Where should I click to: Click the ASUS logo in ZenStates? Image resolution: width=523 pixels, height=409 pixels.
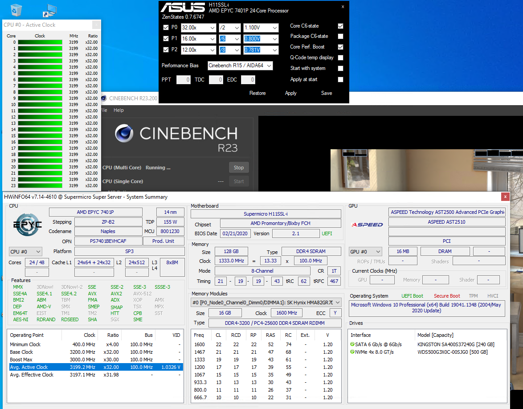183,8
